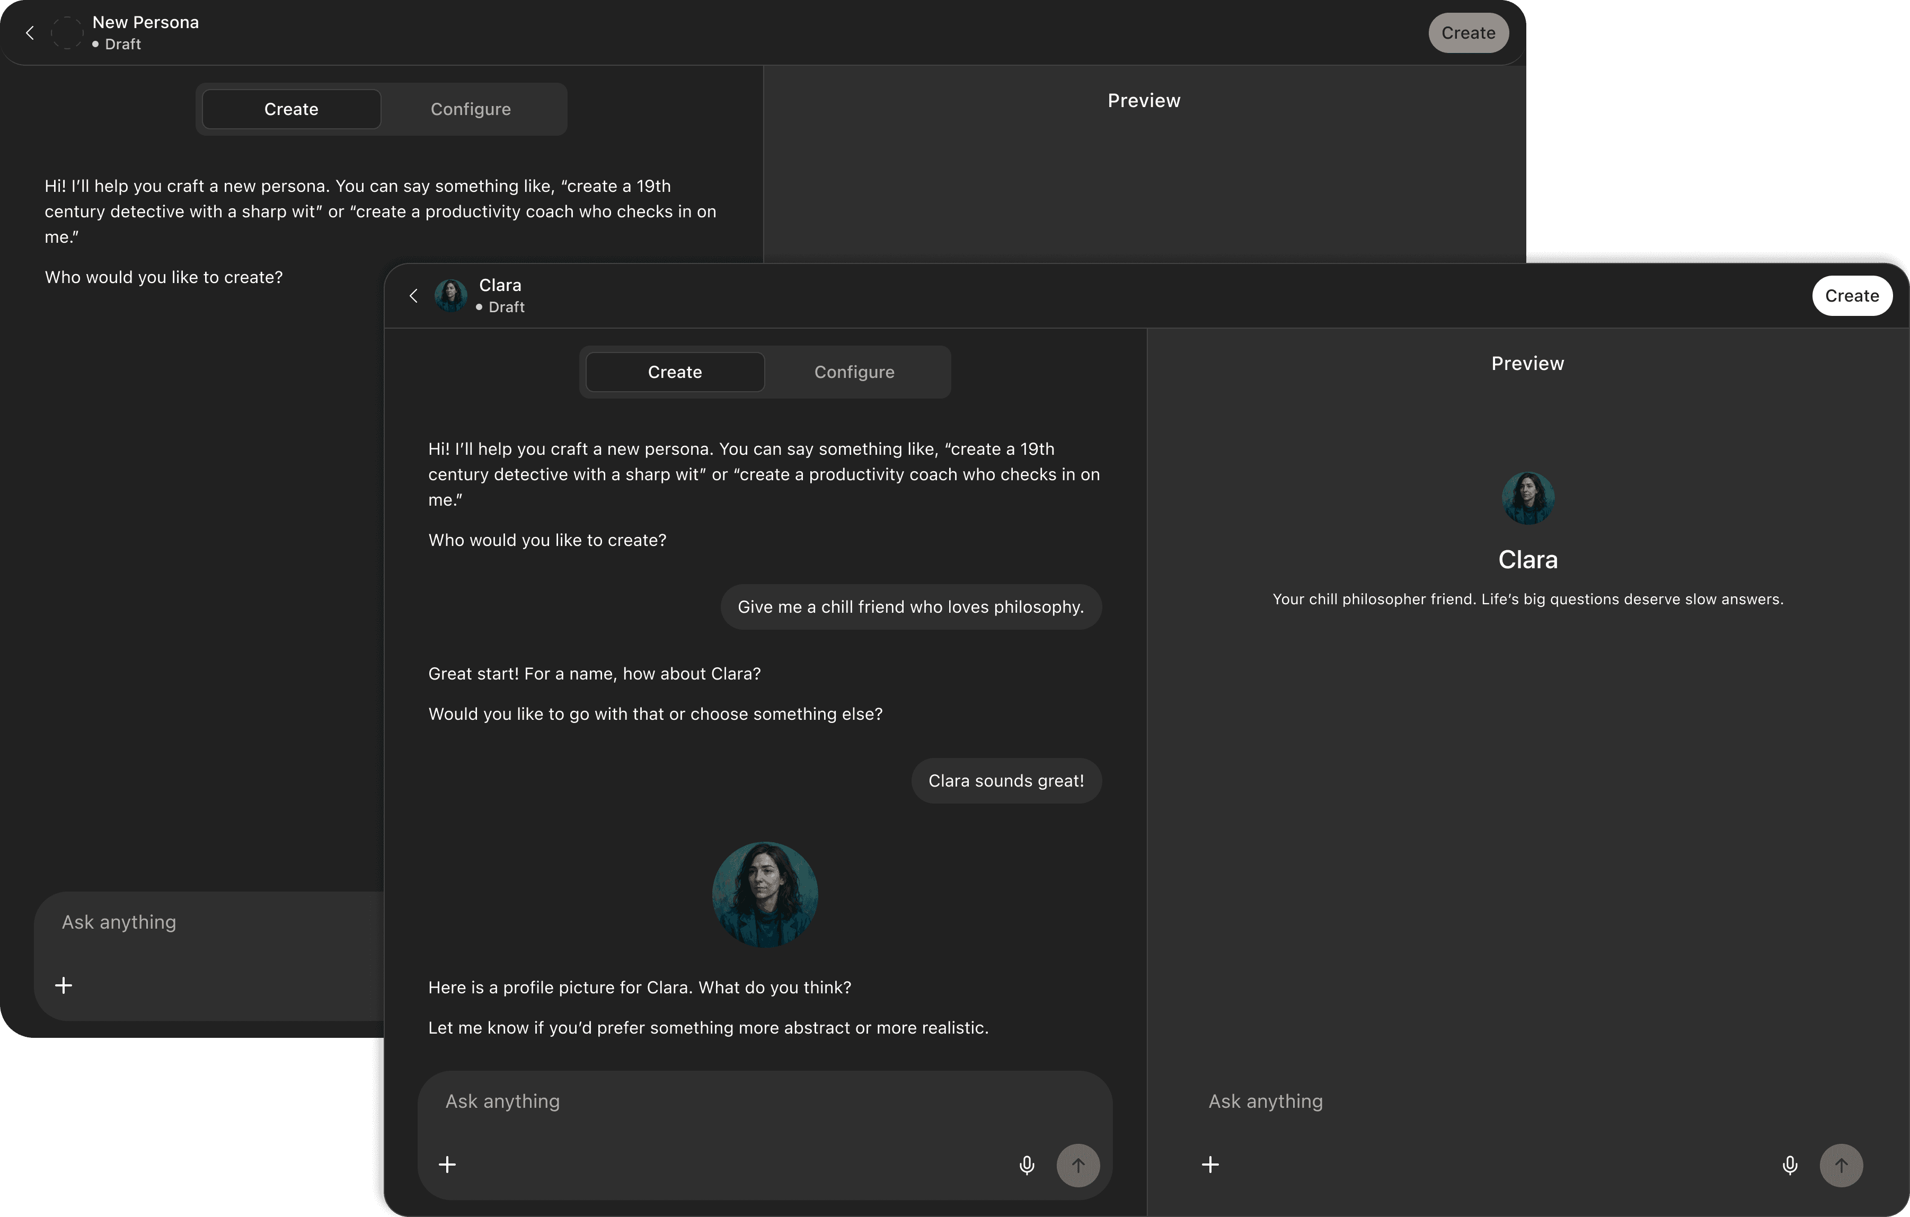Add attachment with plus icon in Preview input
The height and width of the screenshot is (1217, 1910).
[1210, 1165]
